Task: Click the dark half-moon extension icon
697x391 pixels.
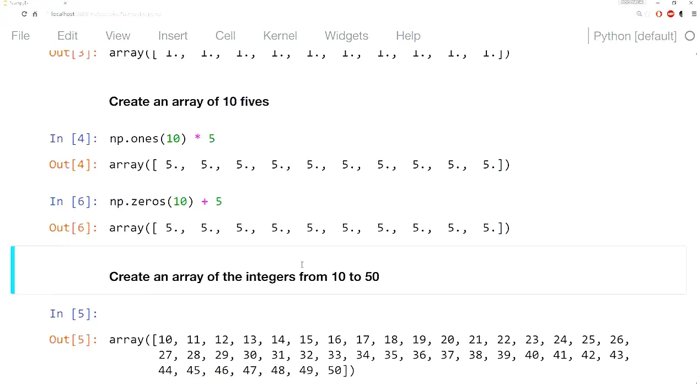Action: pyautogui.click(x=682, y=14)
